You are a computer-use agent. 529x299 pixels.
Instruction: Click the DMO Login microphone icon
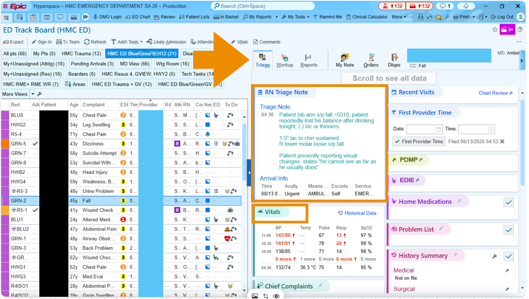coord(95,17)
